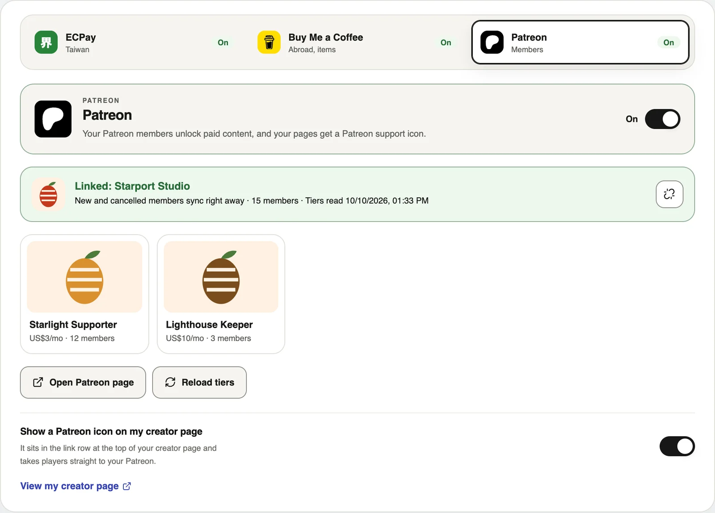This screenshot has width=715, height=513.
Task: Click Open Patreon page button
Action: 83,383
